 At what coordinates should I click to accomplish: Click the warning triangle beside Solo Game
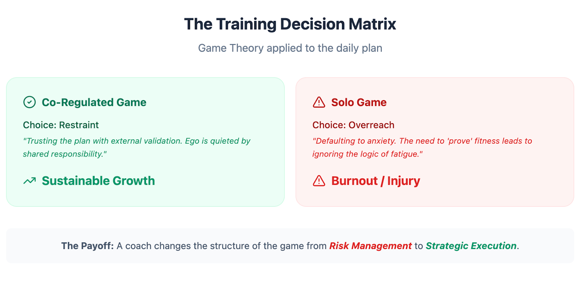(319, 102)
